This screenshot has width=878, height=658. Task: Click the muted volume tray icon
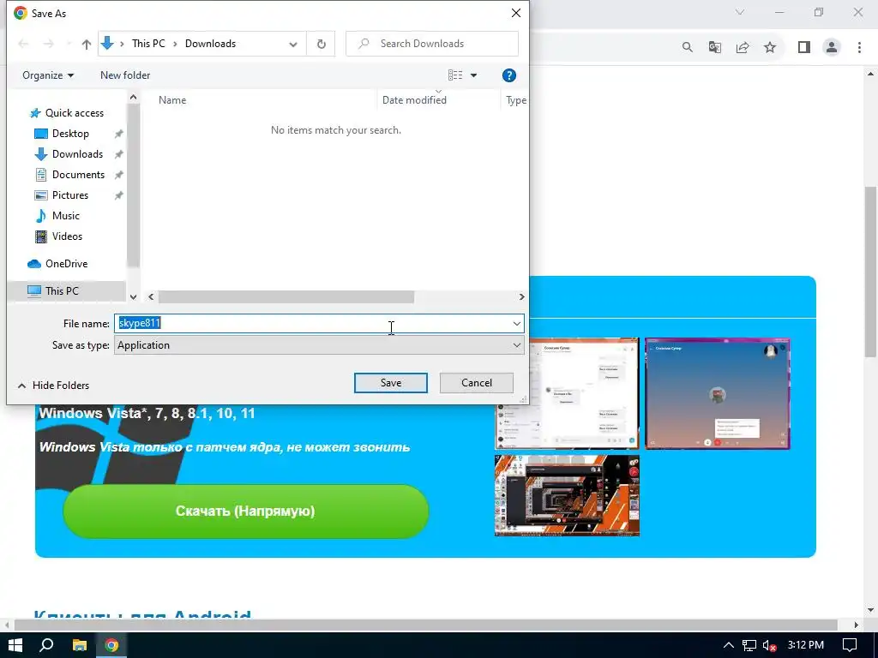click(769, 645)
